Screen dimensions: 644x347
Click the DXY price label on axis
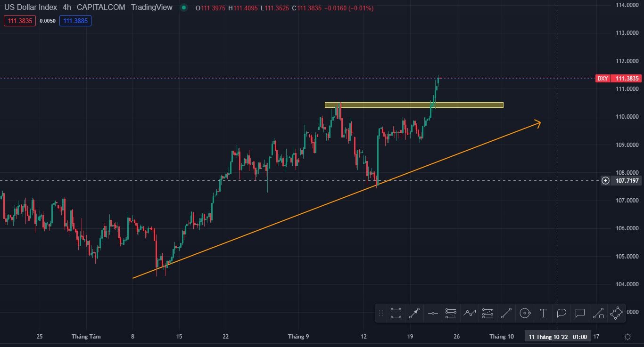click(x=603, y=79)
